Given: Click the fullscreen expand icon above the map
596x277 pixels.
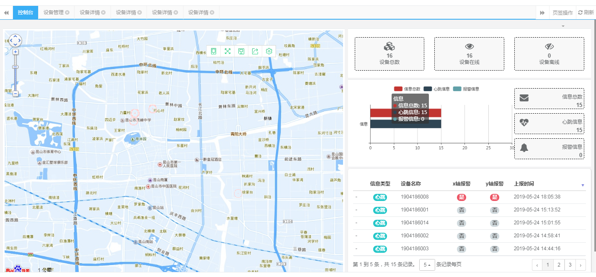Looking at the screenshot, I should coord(228,51).
